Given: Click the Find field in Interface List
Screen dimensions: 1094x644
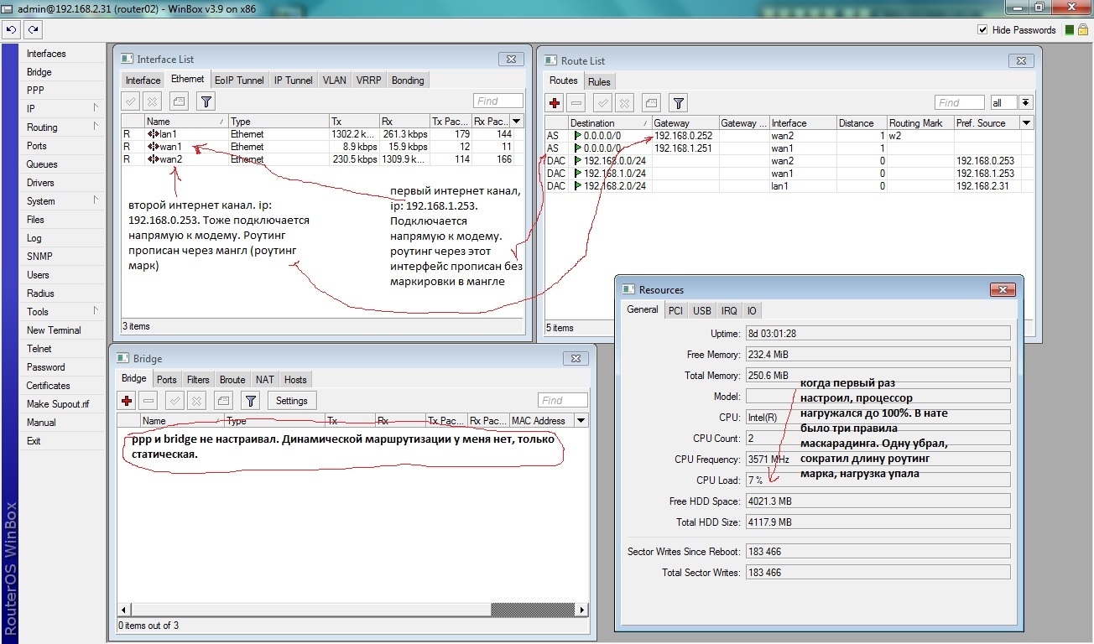Looking at the screenshot, I should 498,101.
